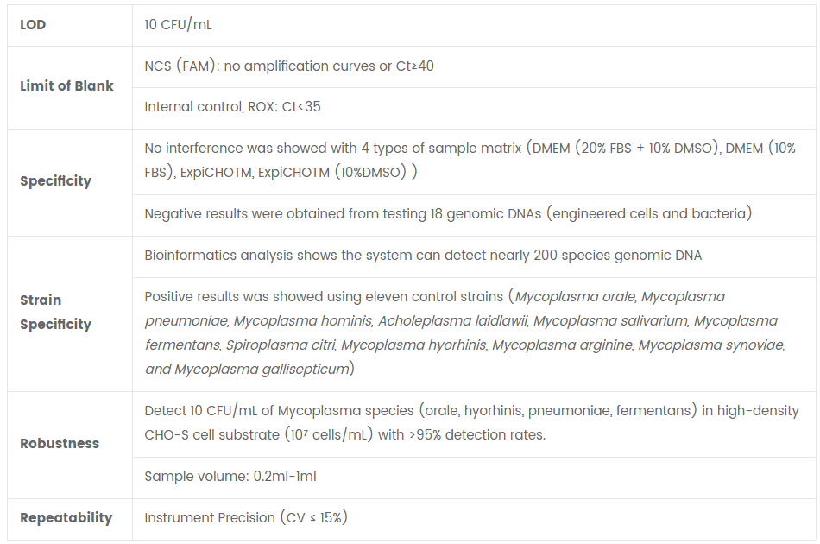Viewport: 820px width, 544px height.
Task: Click the Mycoplasma gallisepticum italic text
Action: [x=262, y=370]
